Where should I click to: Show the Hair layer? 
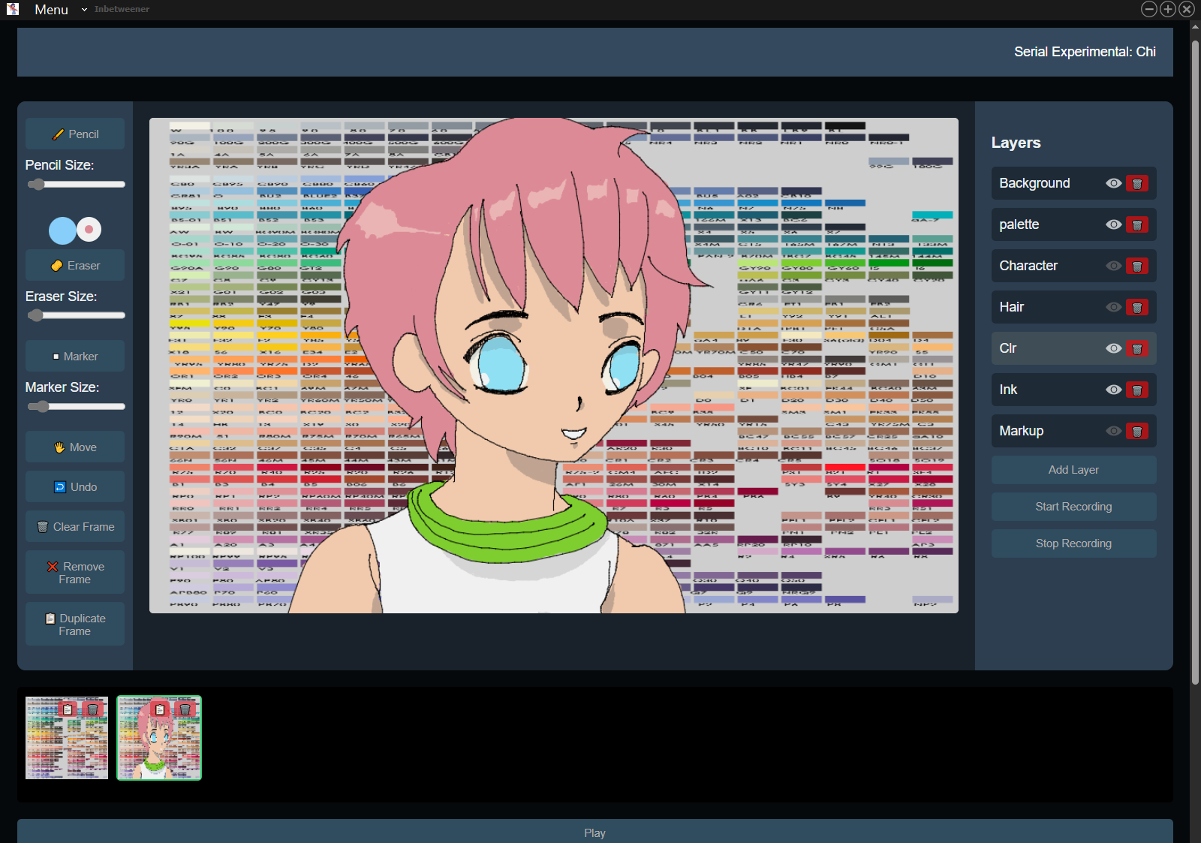(1114, 307)
